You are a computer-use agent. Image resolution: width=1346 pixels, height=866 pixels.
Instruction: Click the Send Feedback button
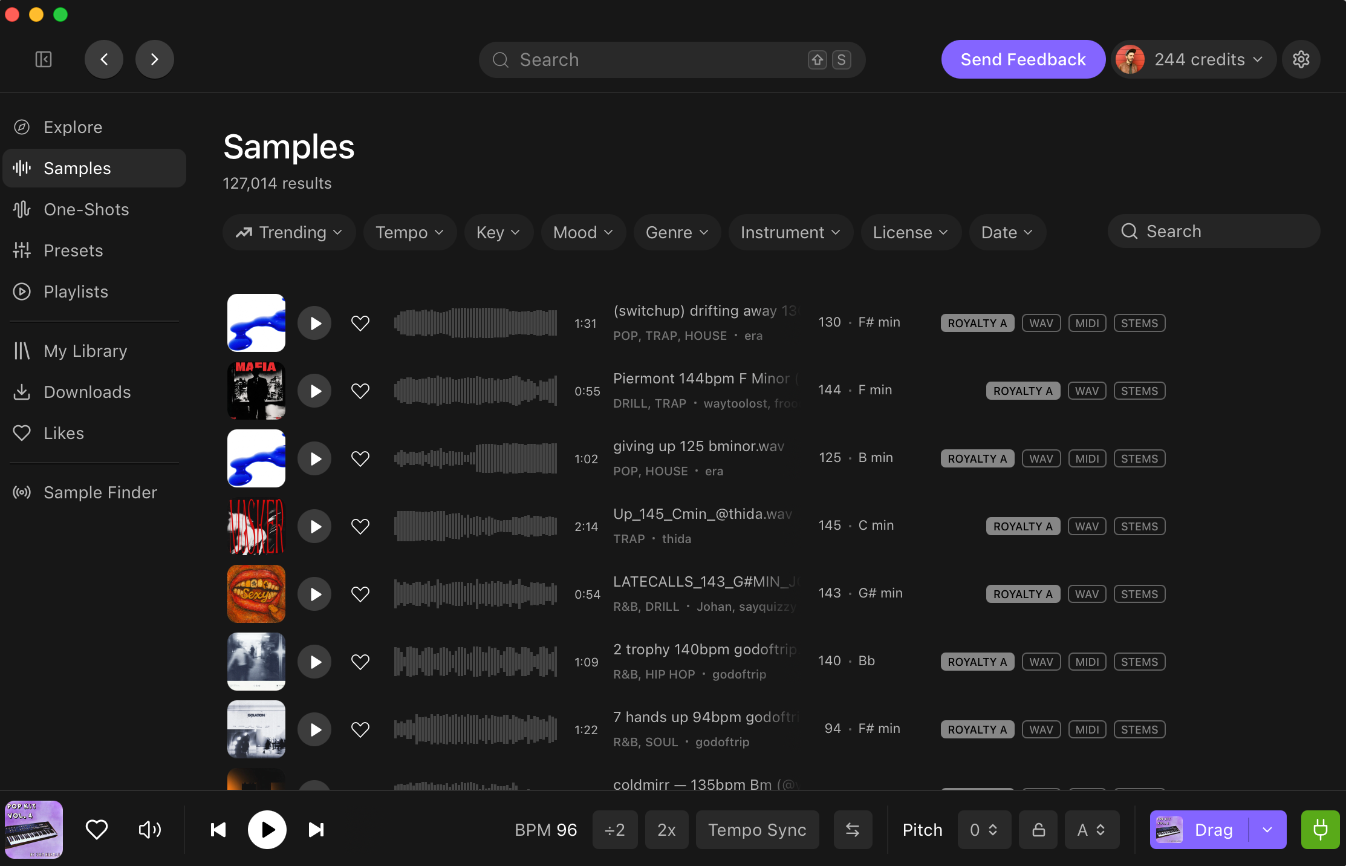[1023, 59]
